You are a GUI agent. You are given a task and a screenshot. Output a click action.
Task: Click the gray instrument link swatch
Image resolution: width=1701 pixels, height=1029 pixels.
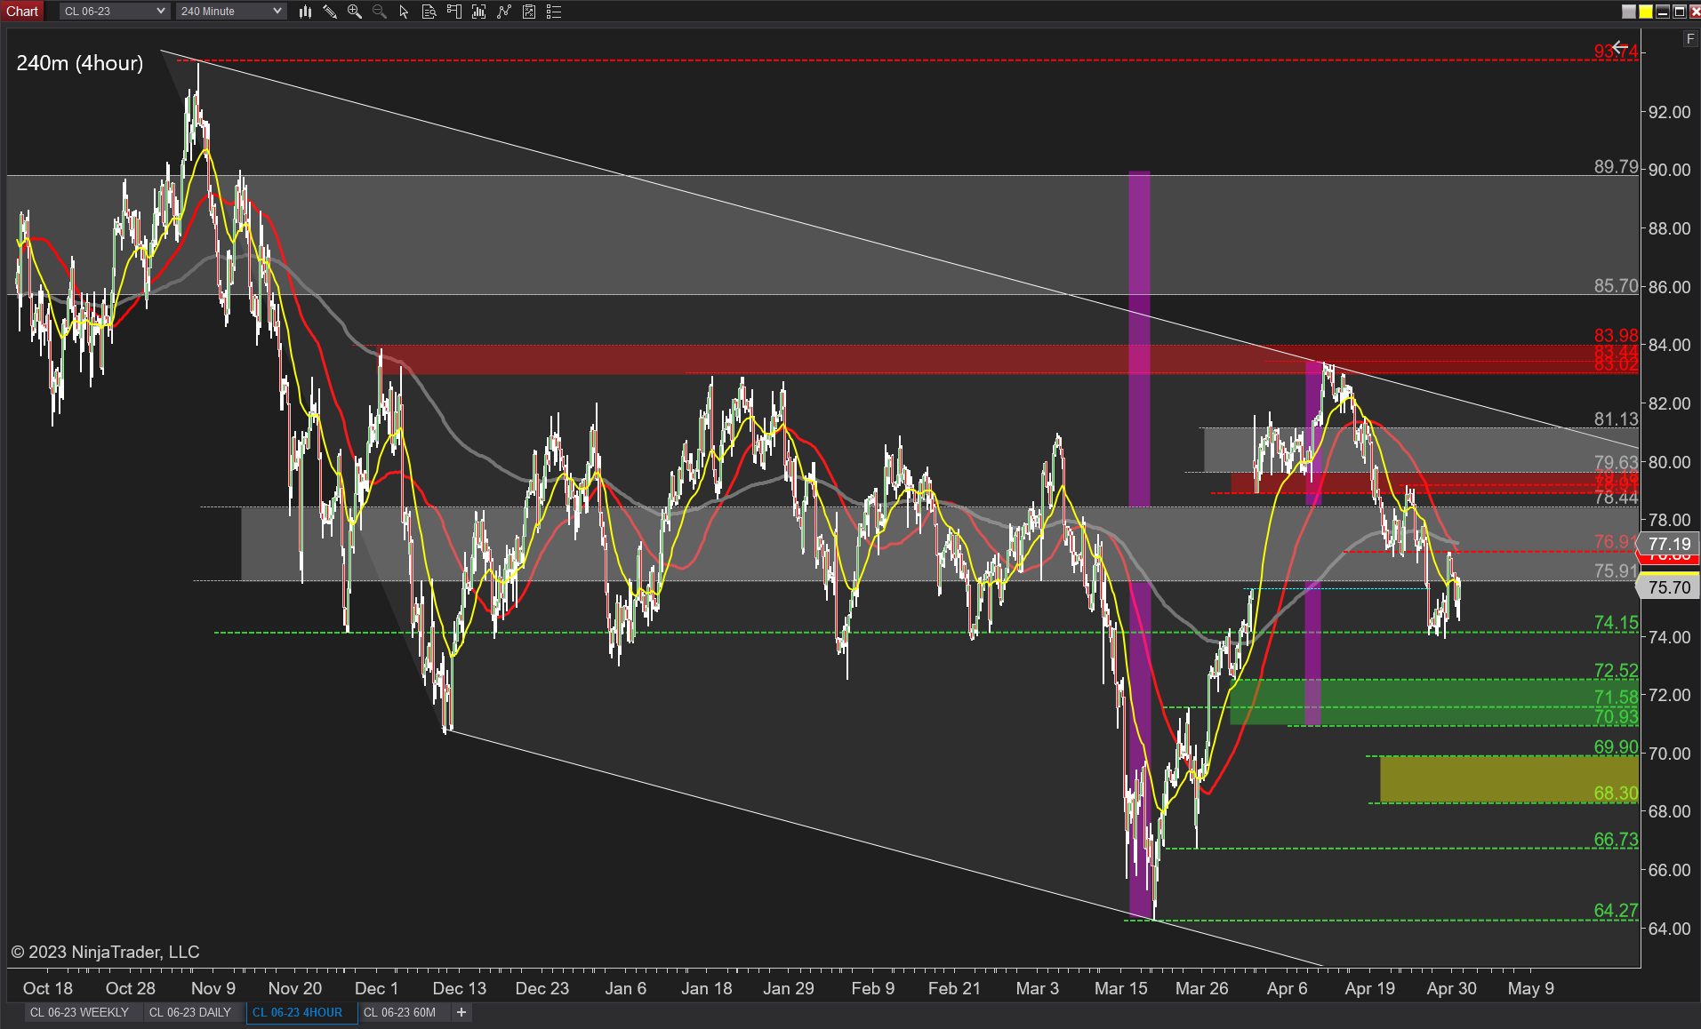coord(1629,12)
